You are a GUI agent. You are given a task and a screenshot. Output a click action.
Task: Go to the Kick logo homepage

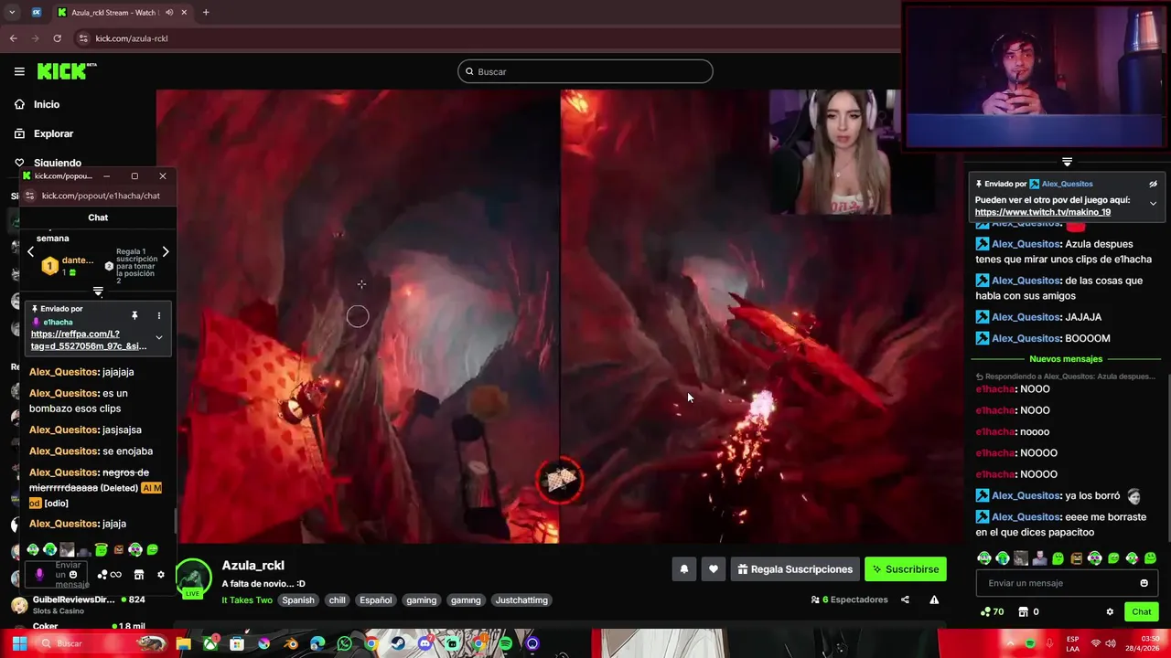coord(66,71)
